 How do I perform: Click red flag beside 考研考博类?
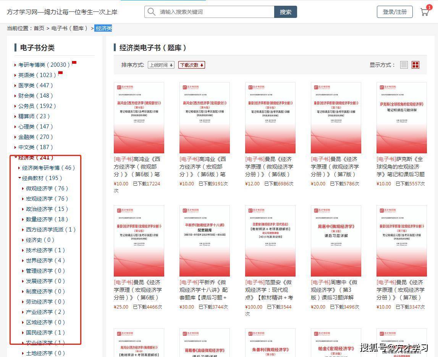[x=74, y=63]
